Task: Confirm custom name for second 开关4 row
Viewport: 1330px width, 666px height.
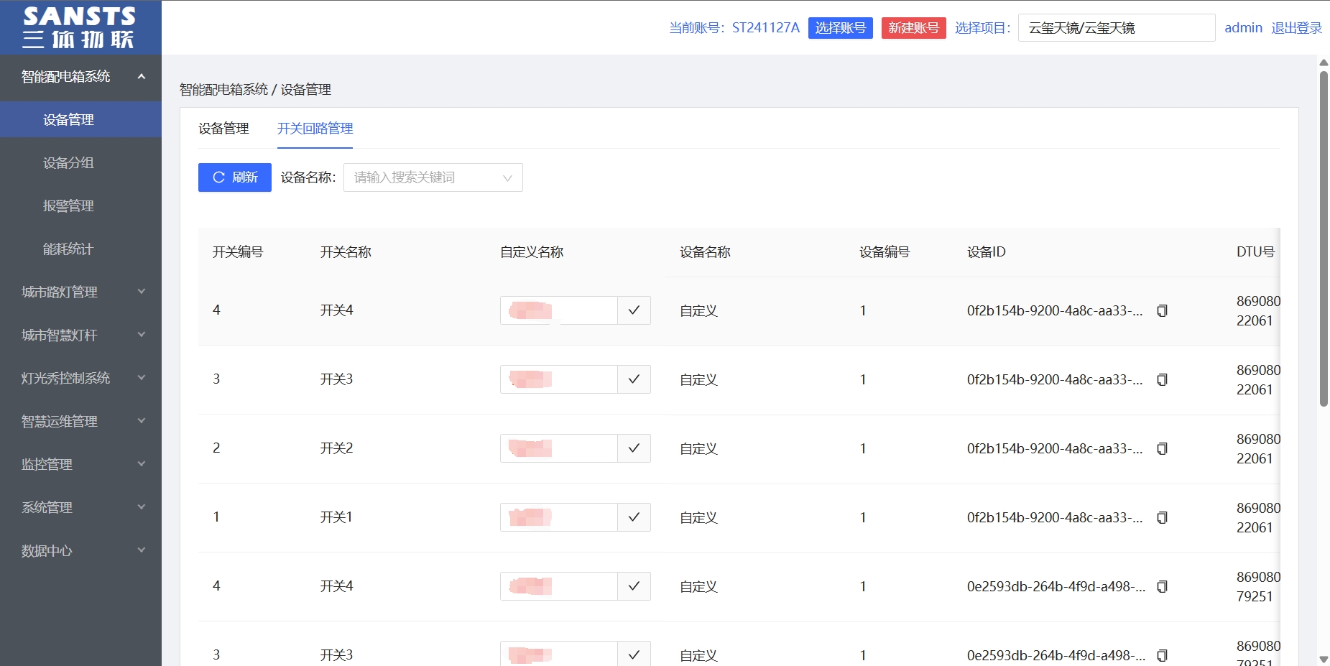Action: point(634,586)
